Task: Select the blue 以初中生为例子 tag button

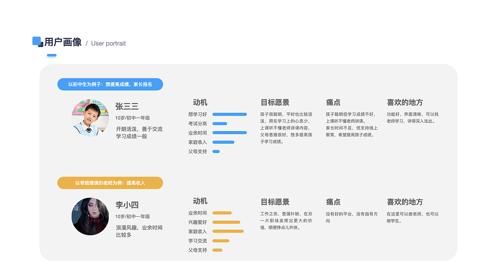Action: (110, 84)
